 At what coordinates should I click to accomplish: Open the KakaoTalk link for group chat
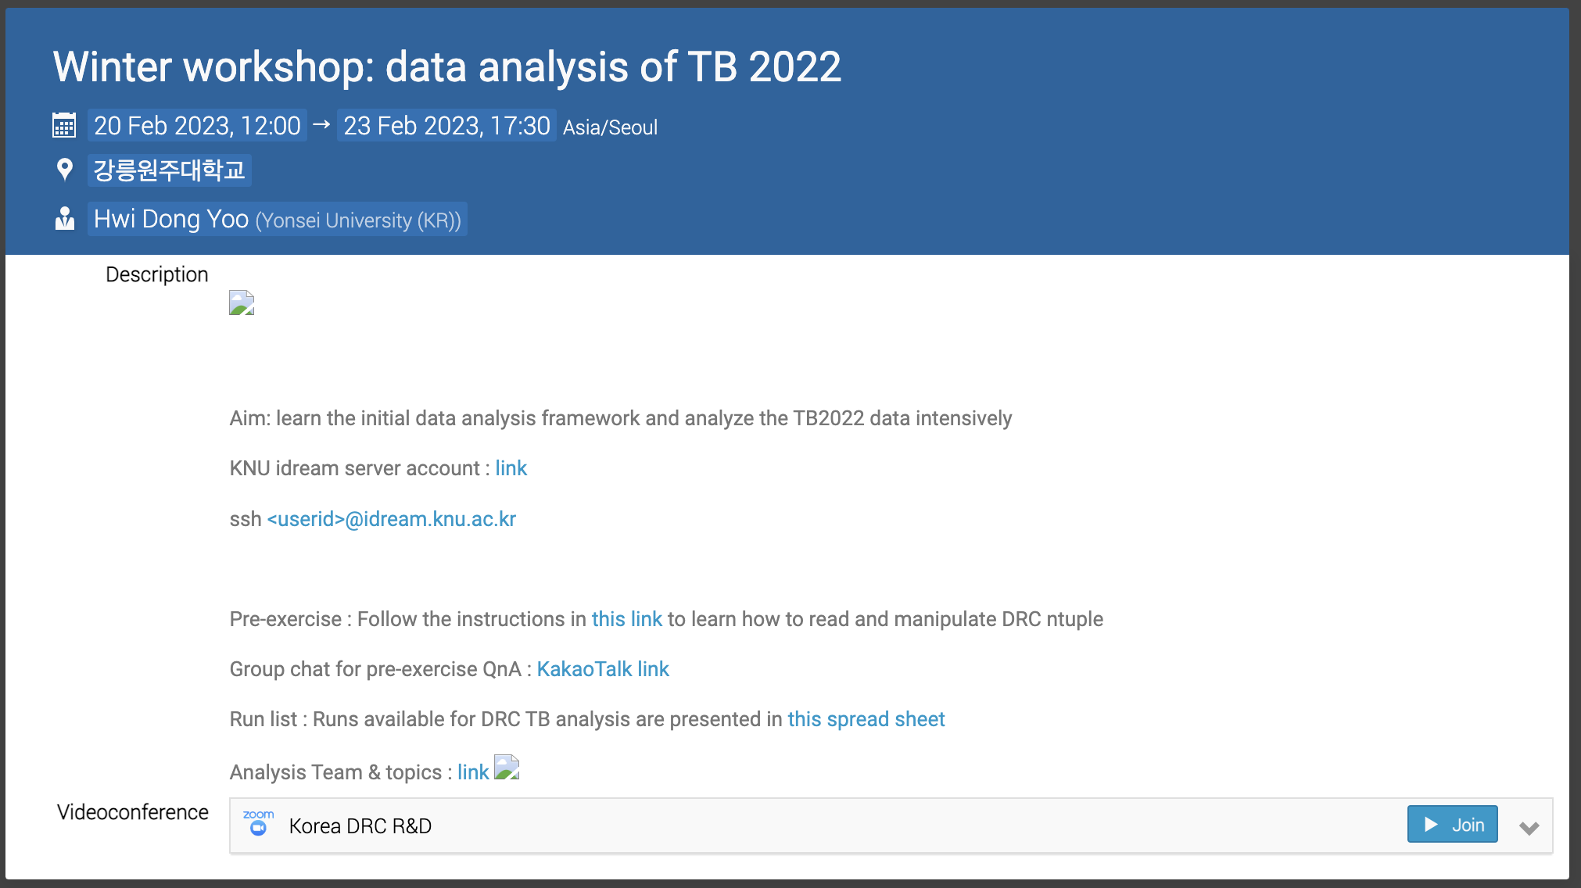(x=602, y=669)
